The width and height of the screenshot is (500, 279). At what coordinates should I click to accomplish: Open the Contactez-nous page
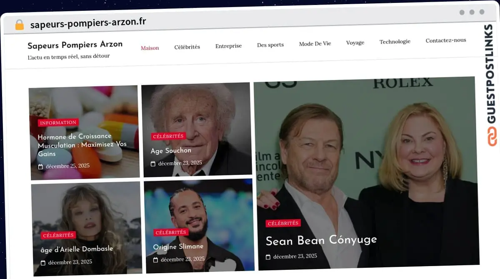[446, 40]
